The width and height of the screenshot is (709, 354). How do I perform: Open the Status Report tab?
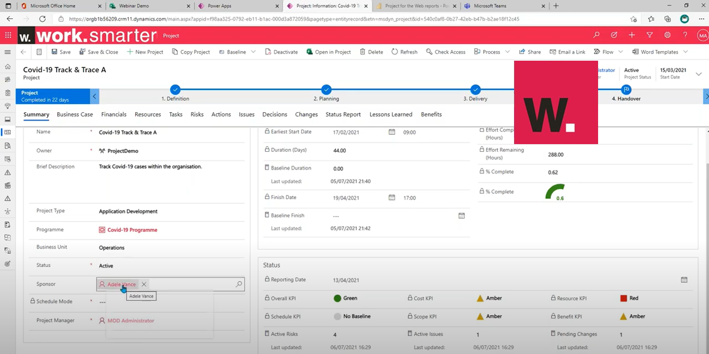343,114
